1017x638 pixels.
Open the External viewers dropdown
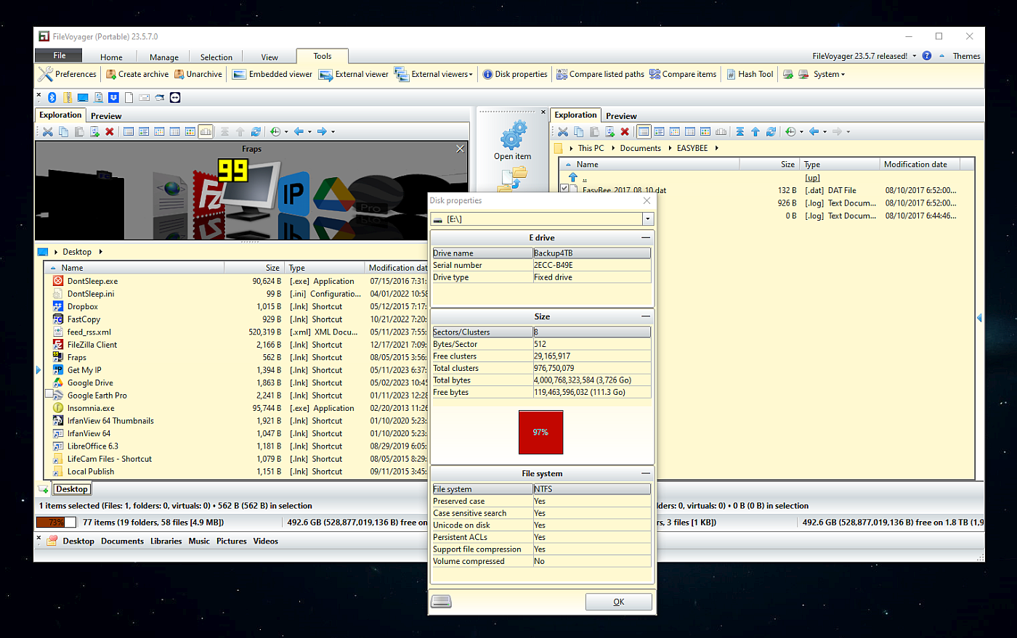(434, 74)
